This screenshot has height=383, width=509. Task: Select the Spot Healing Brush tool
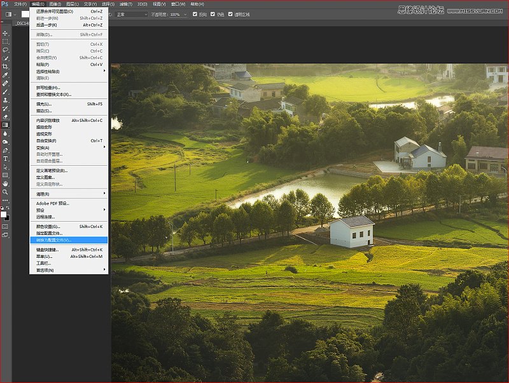(x=5, y=83)
